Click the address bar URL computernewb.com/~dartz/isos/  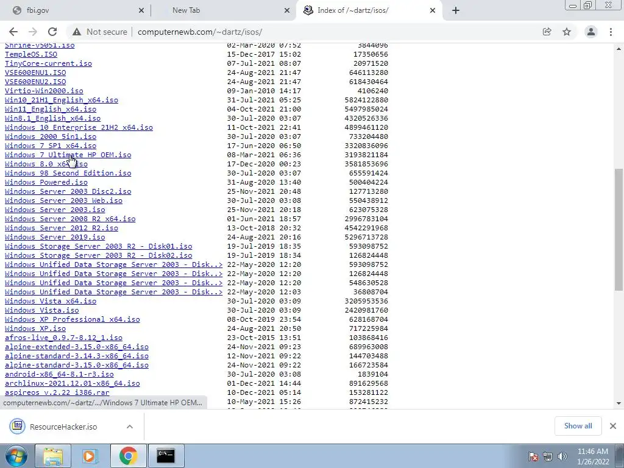200,32
